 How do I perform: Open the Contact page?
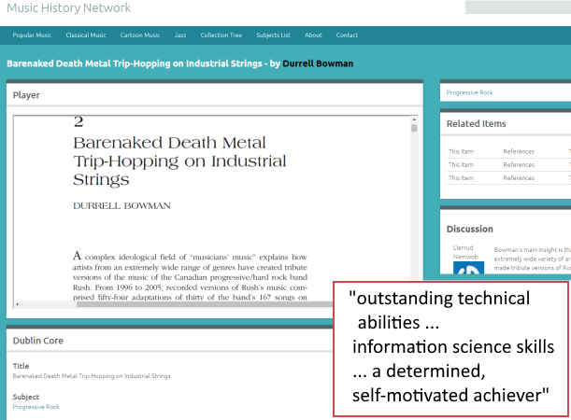347,35
